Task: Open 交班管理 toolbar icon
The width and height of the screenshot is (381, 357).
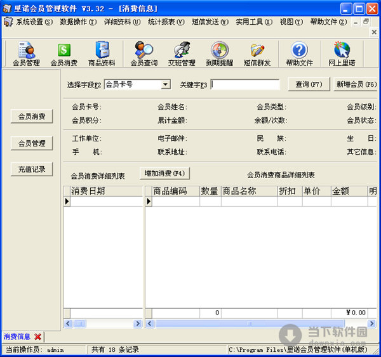Action: point(182,53)
